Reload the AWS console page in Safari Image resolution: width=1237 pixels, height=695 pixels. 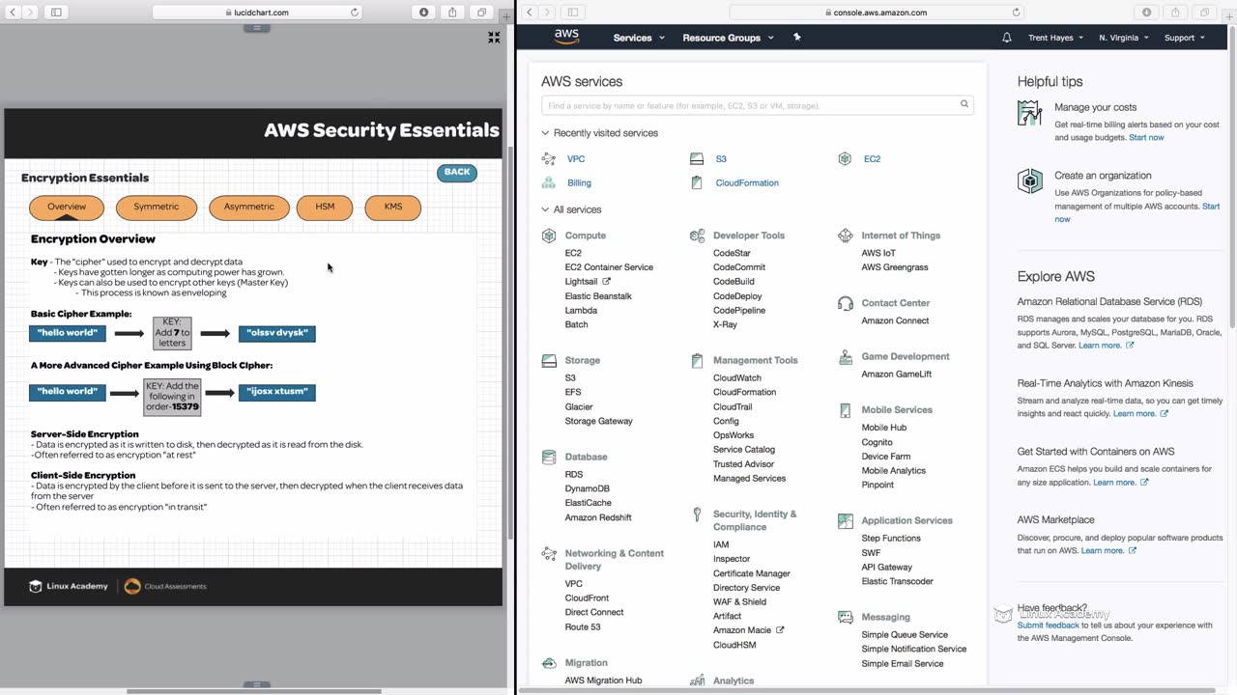pyautogui.click(x=1017, y=13)
